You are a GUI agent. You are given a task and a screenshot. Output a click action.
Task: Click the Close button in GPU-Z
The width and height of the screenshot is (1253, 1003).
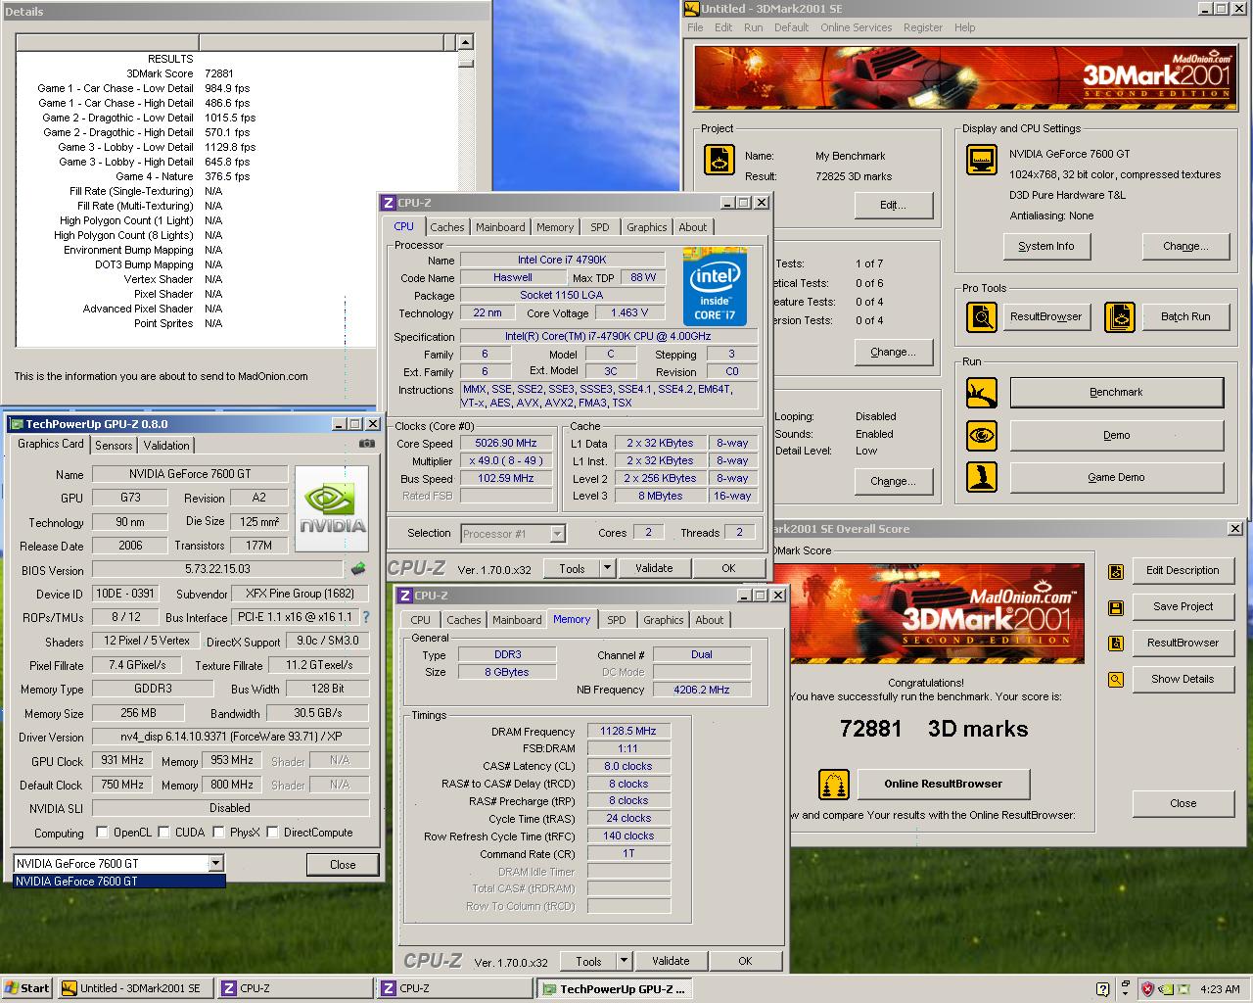[x=343, y=864]
